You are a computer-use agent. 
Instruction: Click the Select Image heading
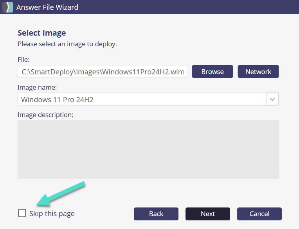pos(42,33)
